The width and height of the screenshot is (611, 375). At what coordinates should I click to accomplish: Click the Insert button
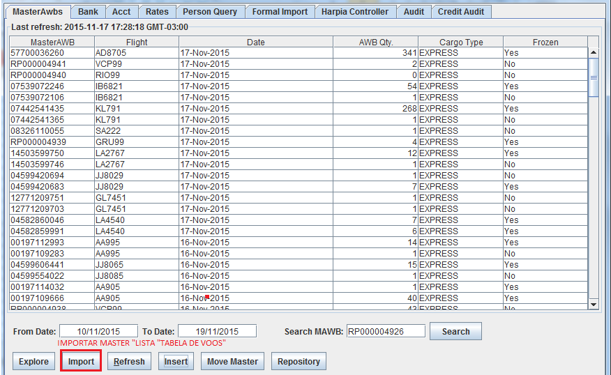point(176,361)
